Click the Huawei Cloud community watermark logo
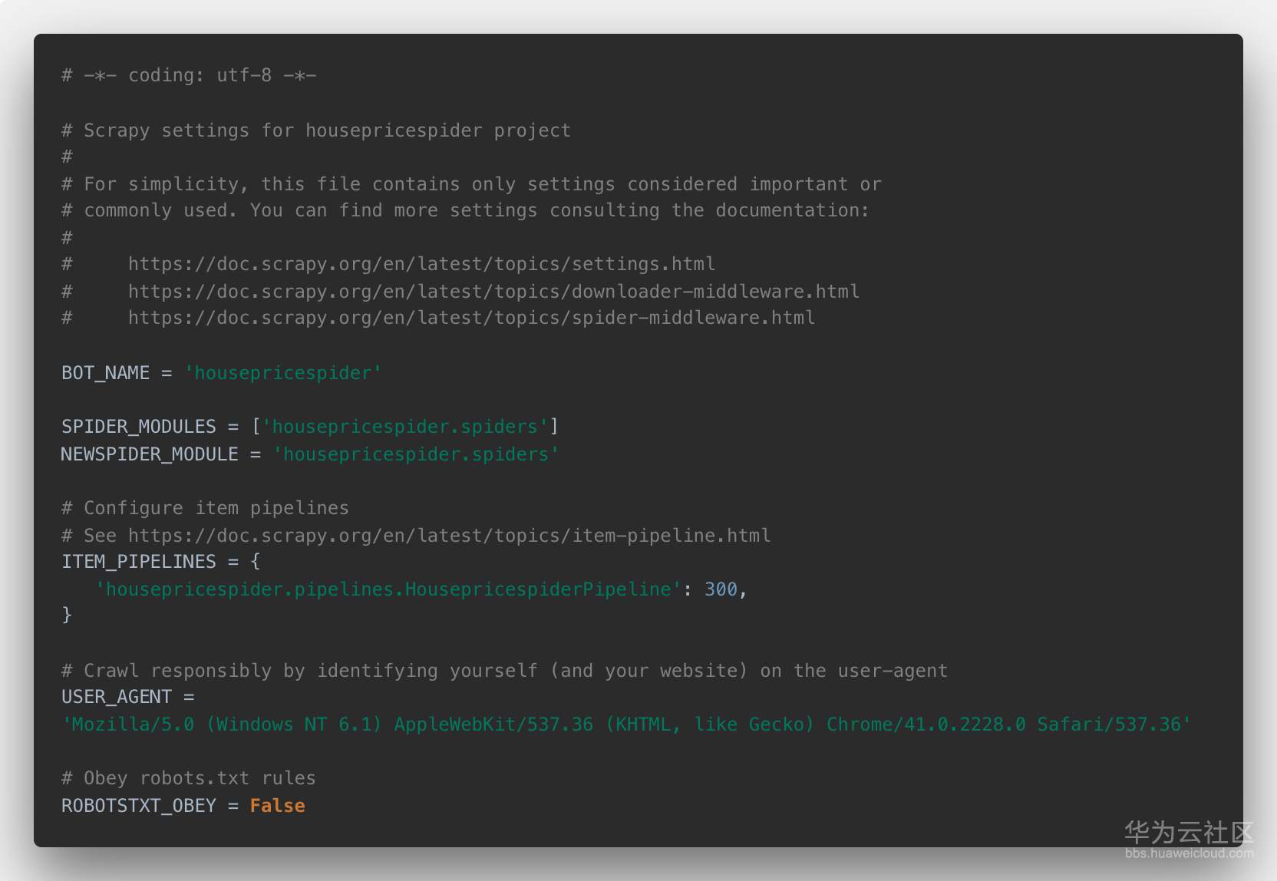Image resolution: width=1277 pixels, height=881 pixels. [x=1189, y=832]
